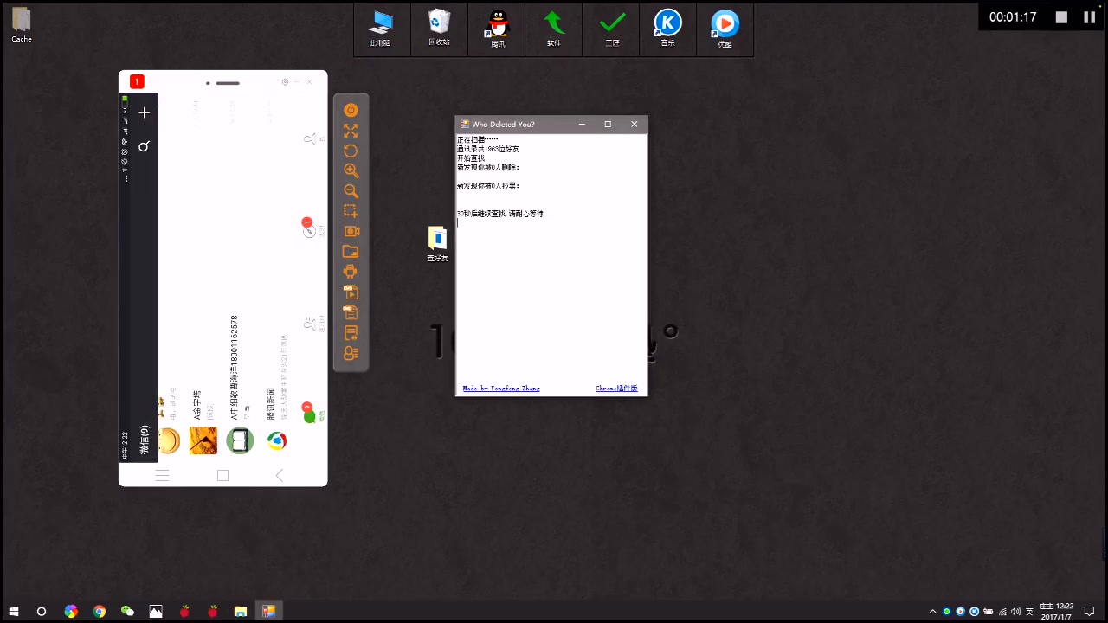Toggle fullscreen in the phone mirror toolbar
Image resolution: width=1108 pixels, height=623 pixels.
coord(351,131)
